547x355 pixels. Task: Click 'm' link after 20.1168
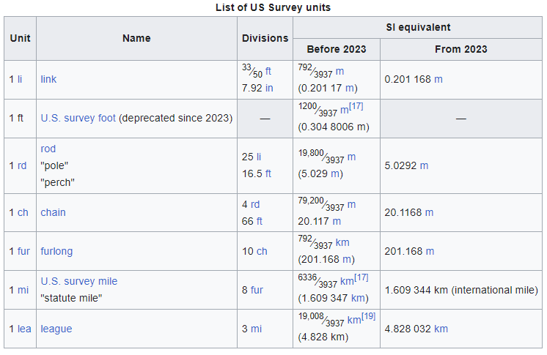[x=429, y=212]
